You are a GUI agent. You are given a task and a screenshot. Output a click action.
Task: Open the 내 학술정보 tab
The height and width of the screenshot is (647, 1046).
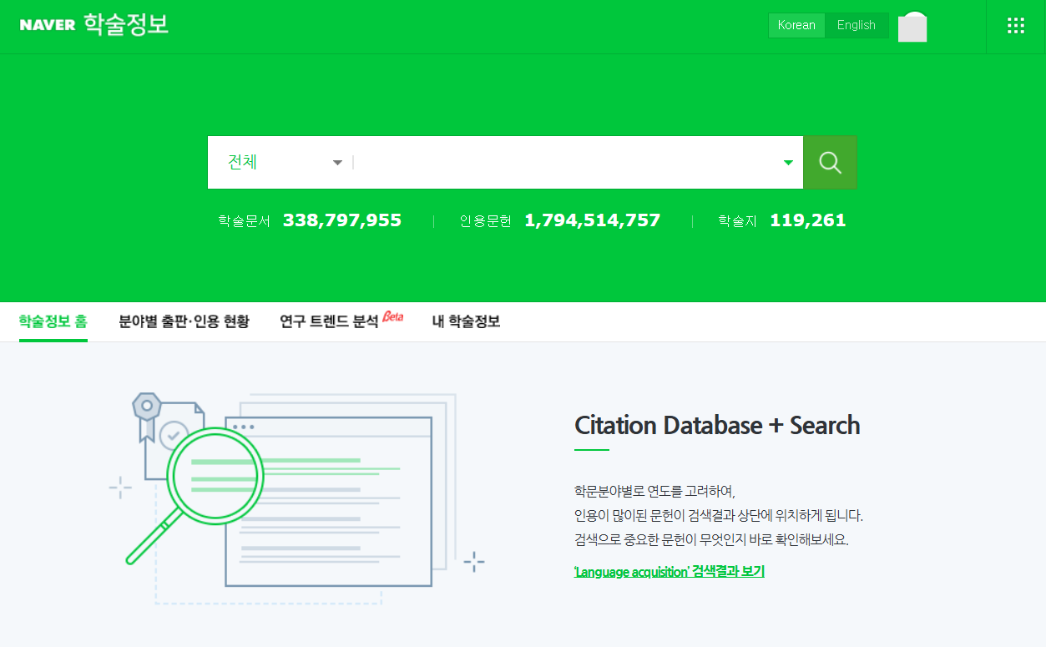466,321
